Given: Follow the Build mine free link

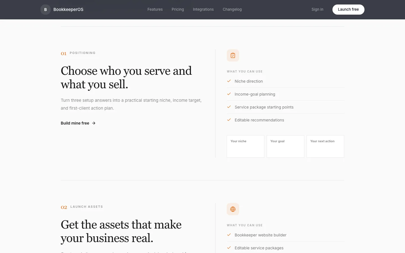Looking at the screenshot, I should pos(78,123).
